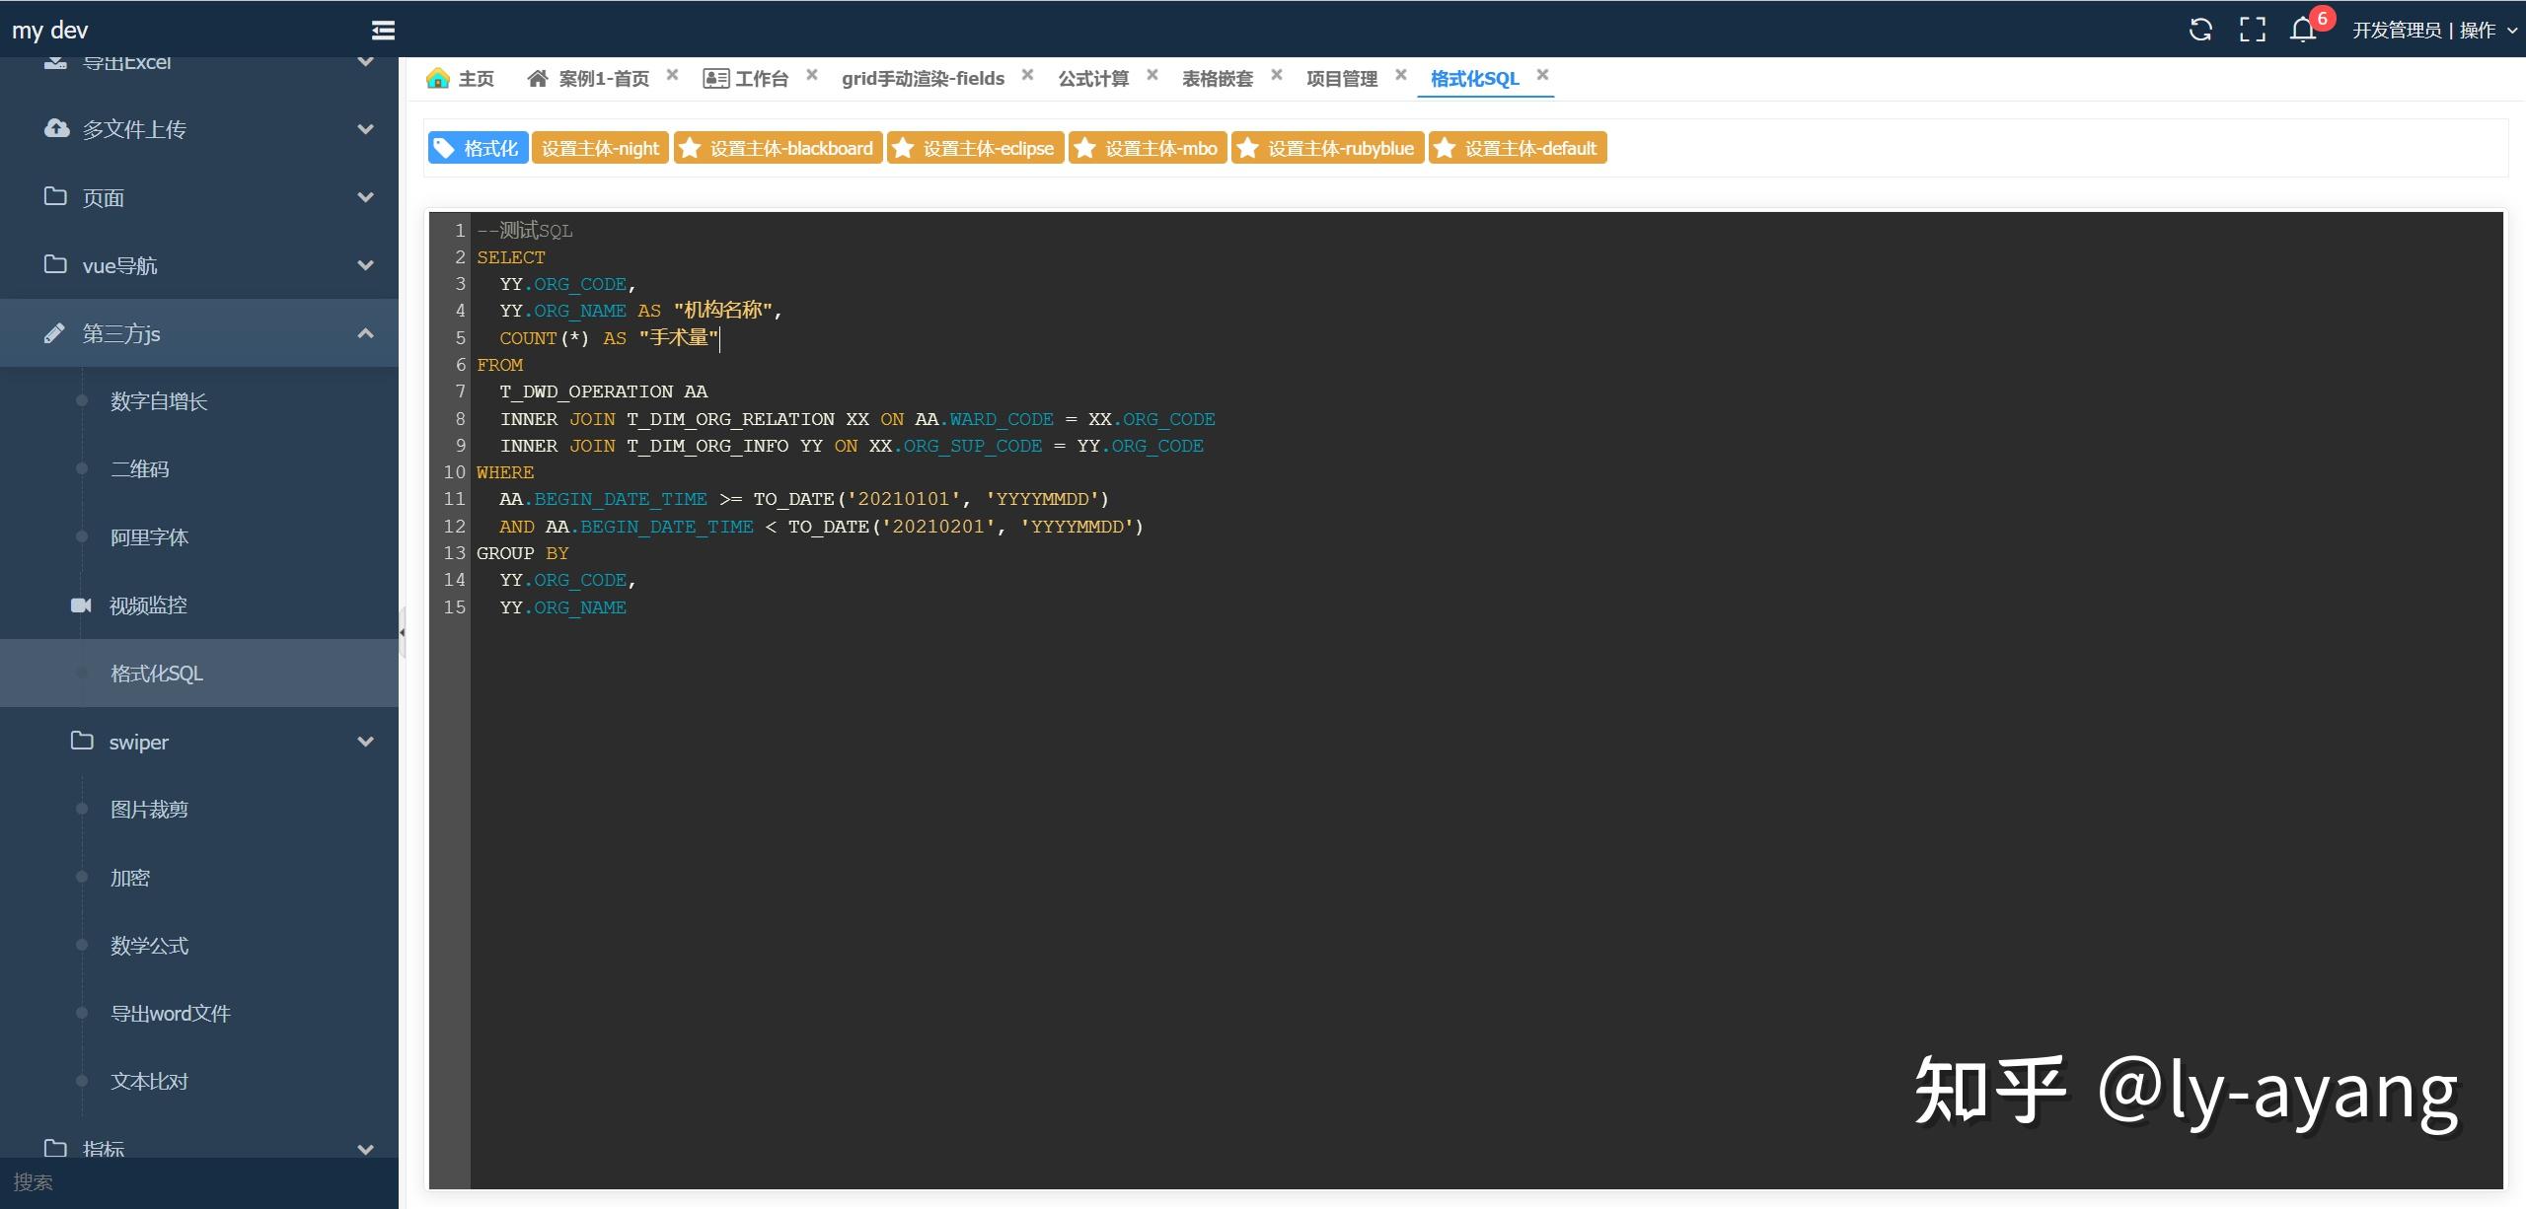Toggle fullscreen with the expand icon
2526x1209 pixels.
coord(2253,30)
